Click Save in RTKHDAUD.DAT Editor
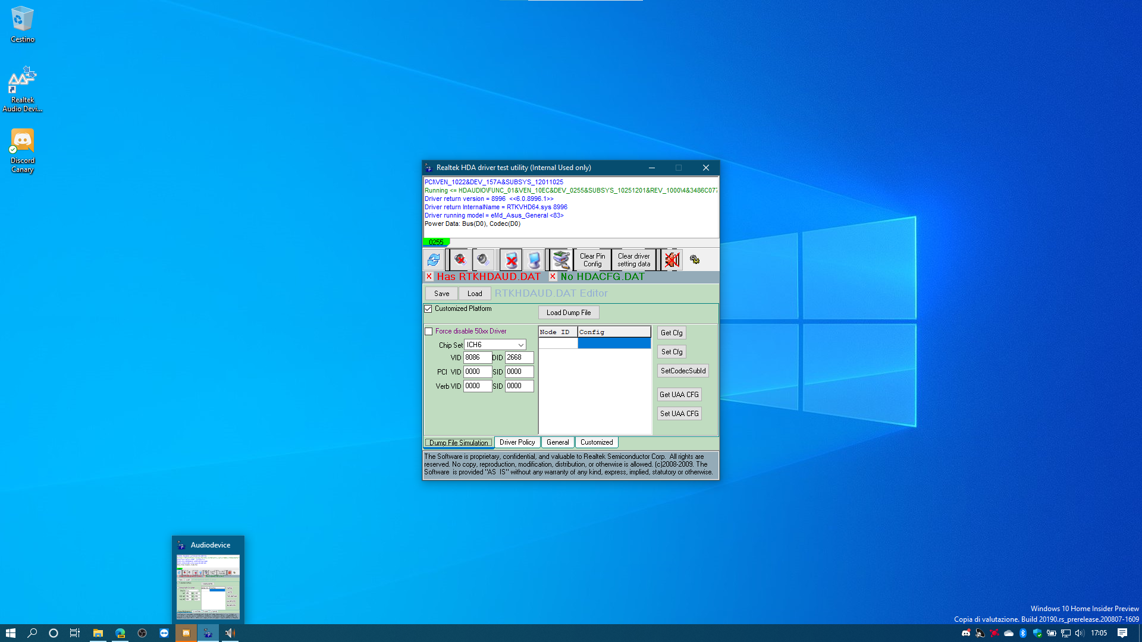 coord(441,294)
